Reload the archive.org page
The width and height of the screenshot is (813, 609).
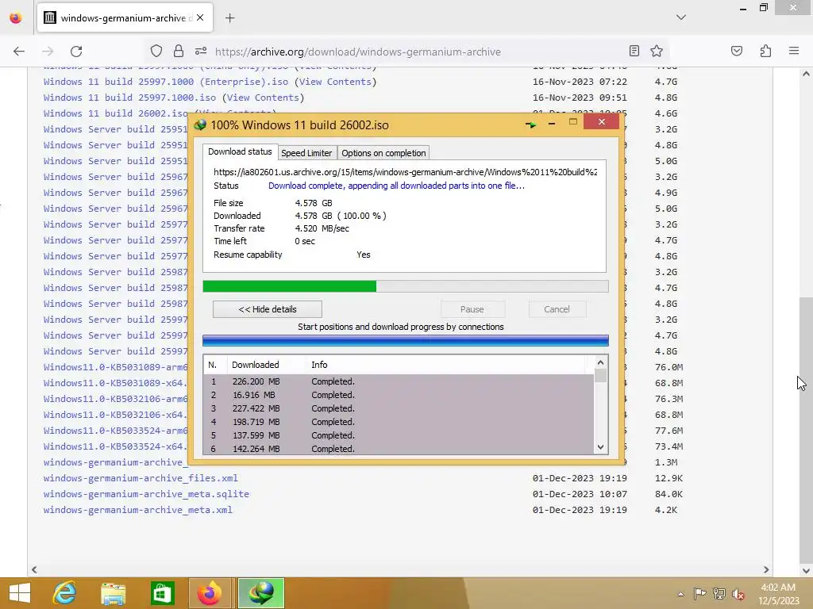(76, 52)
